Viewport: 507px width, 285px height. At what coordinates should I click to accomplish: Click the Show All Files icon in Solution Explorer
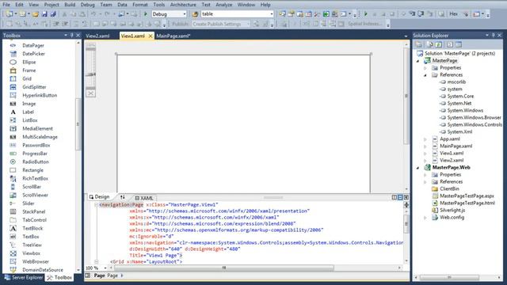429,44
